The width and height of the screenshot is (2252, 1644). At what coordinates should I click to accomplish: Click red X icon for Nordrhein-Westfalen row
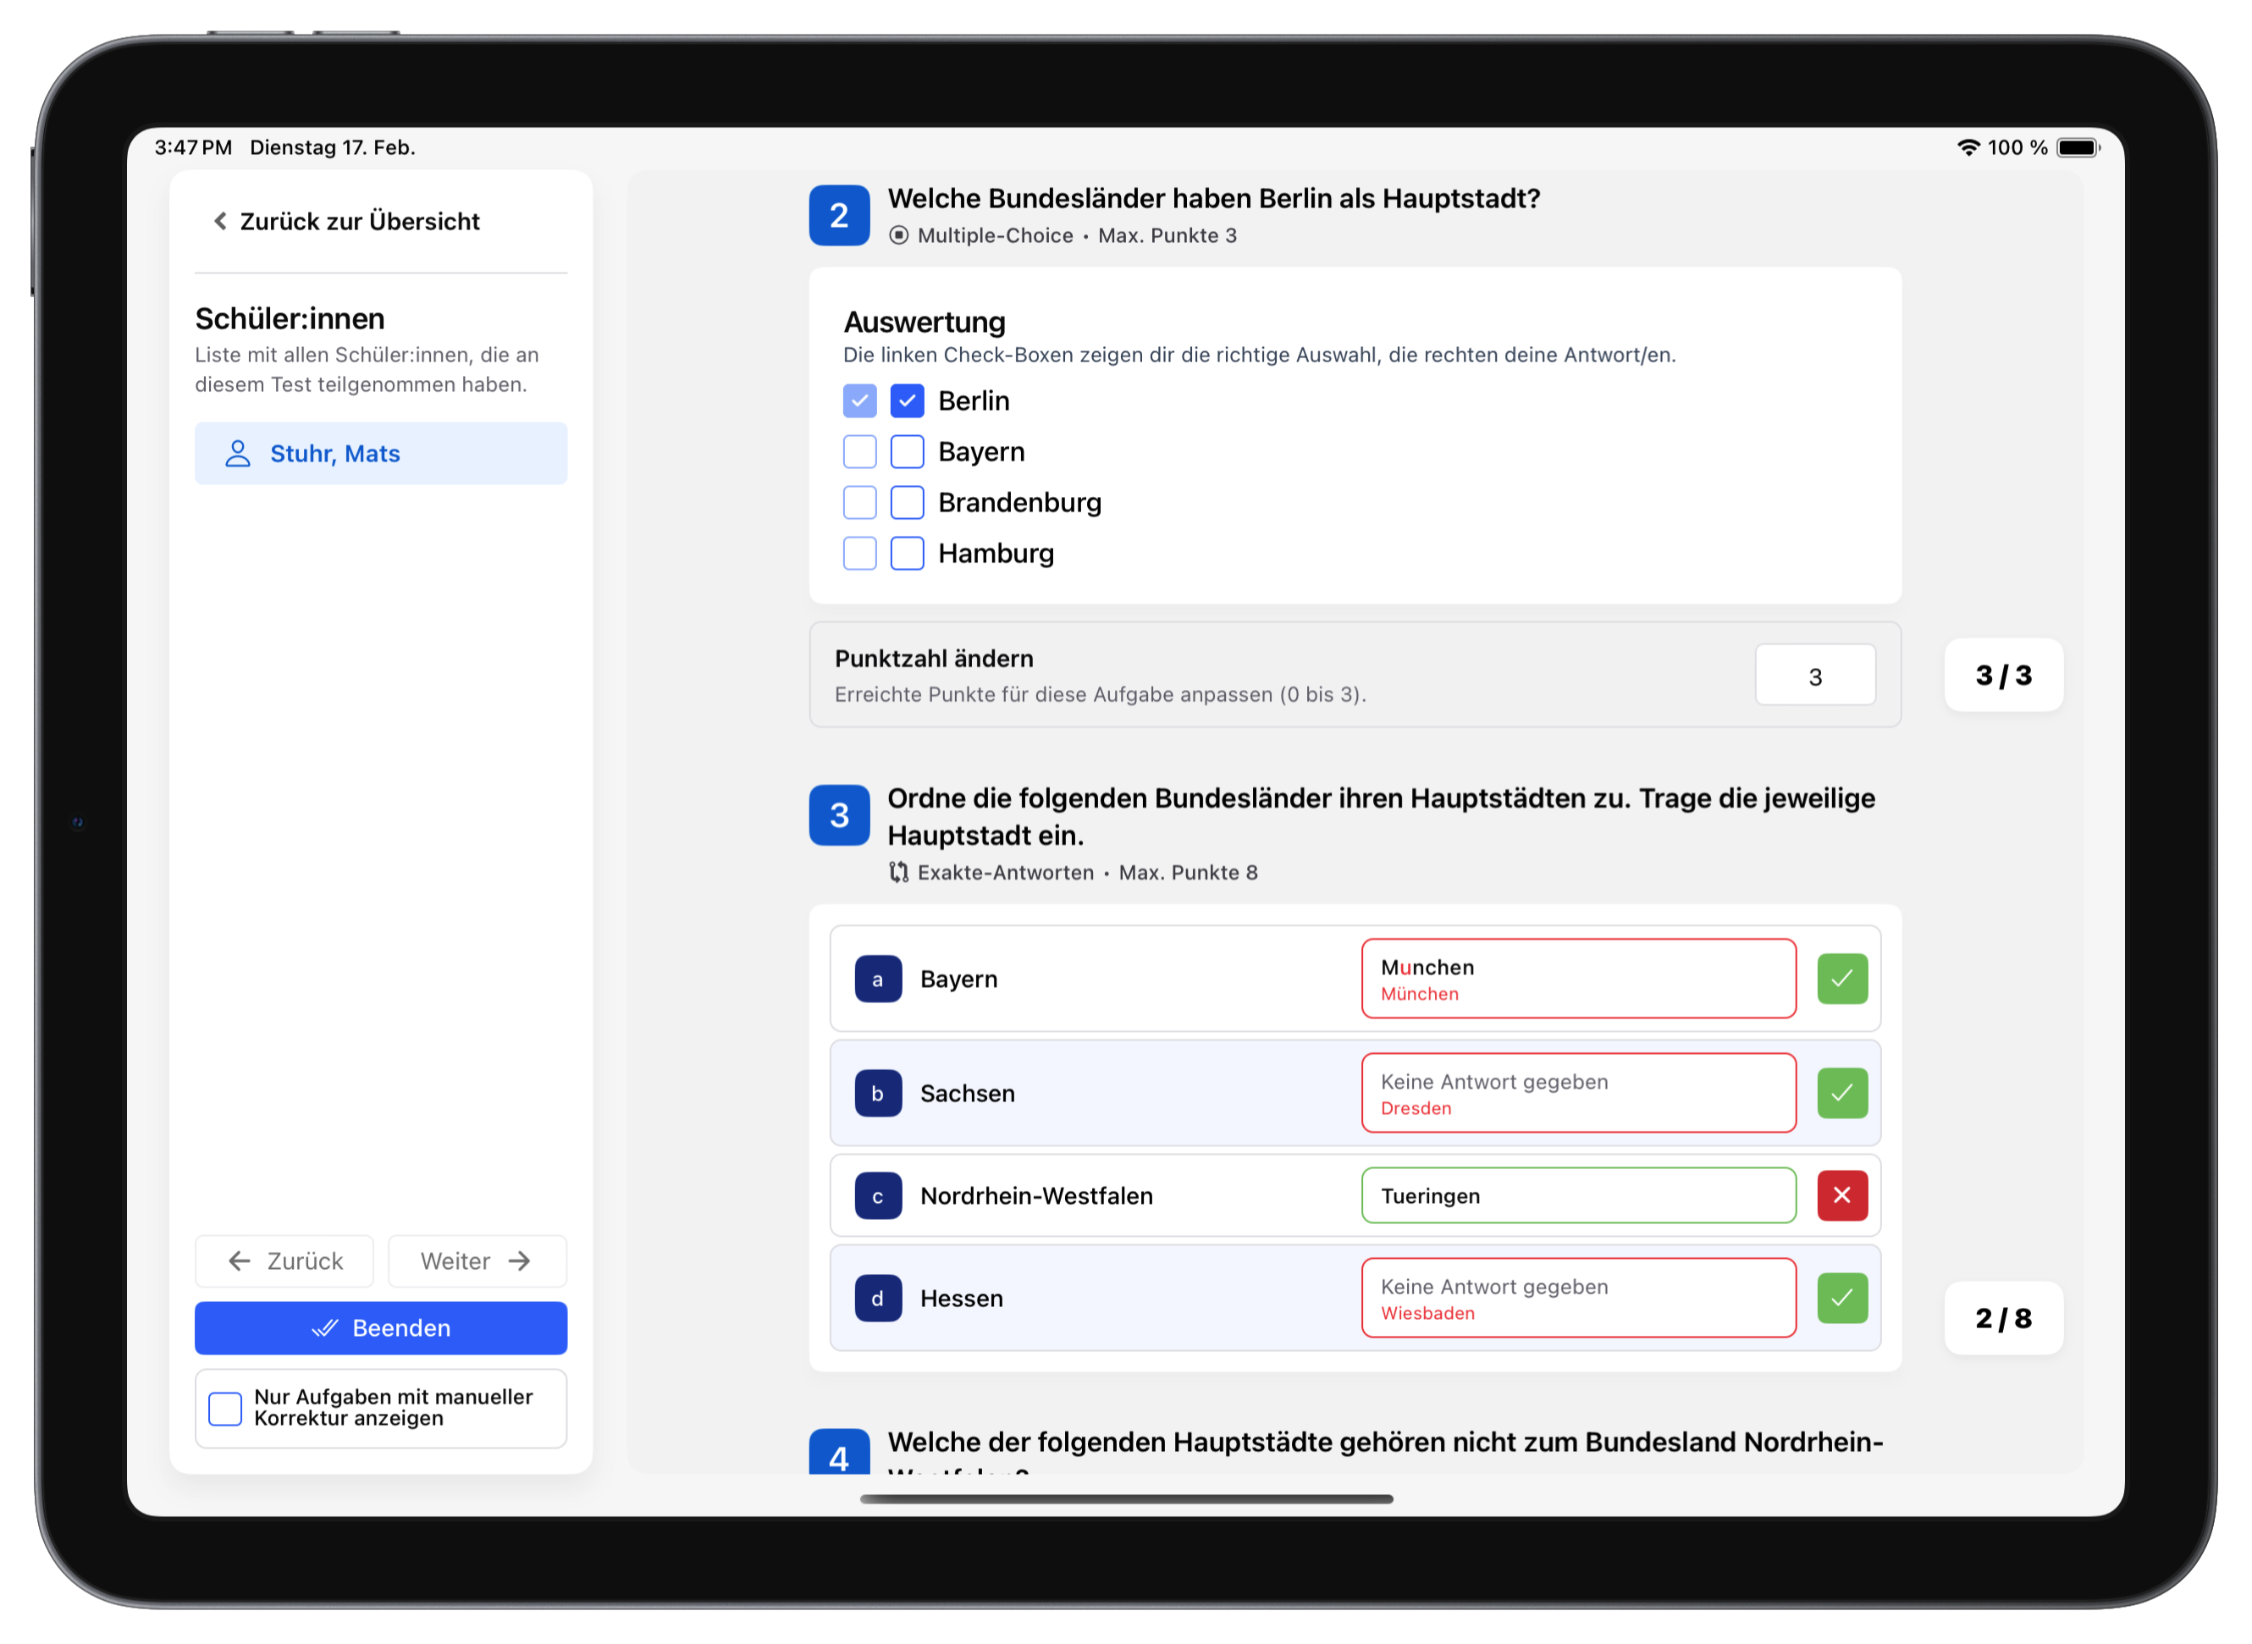coord(1841,1195)
